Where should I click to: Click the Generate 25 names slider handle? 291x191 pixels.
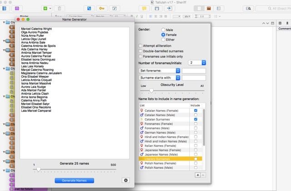pyautogui.click(x=38, y=169)
